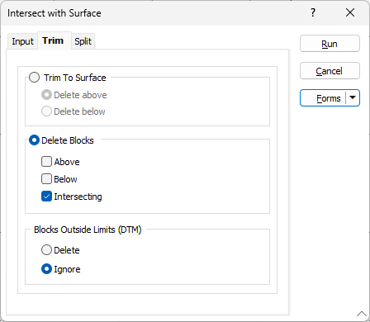Switch to the Input tab
Image resolution: width=370 pixels, height=322 pixels.
[22, 41]
